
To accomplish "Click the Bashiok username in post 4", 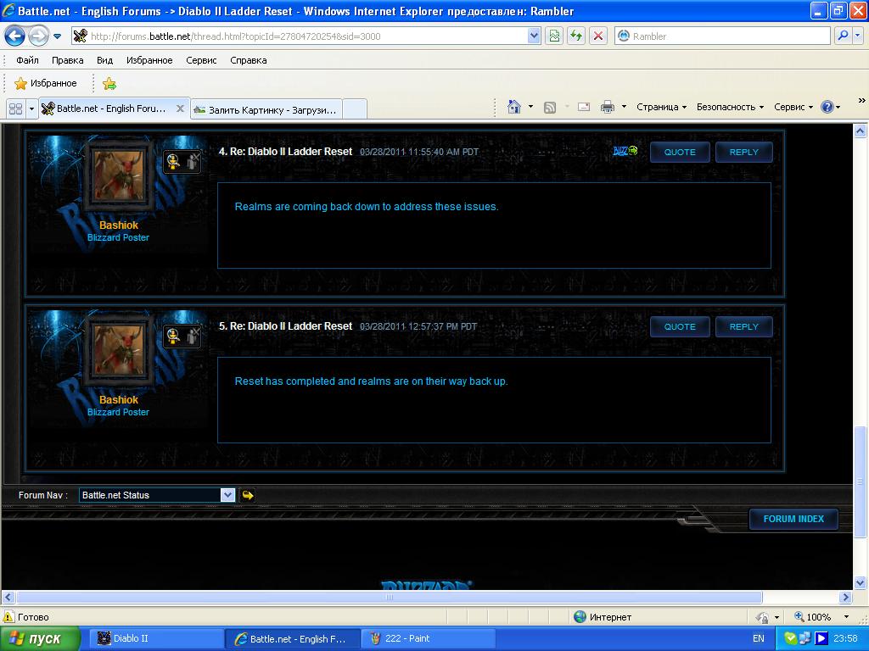I will (119, 225).
